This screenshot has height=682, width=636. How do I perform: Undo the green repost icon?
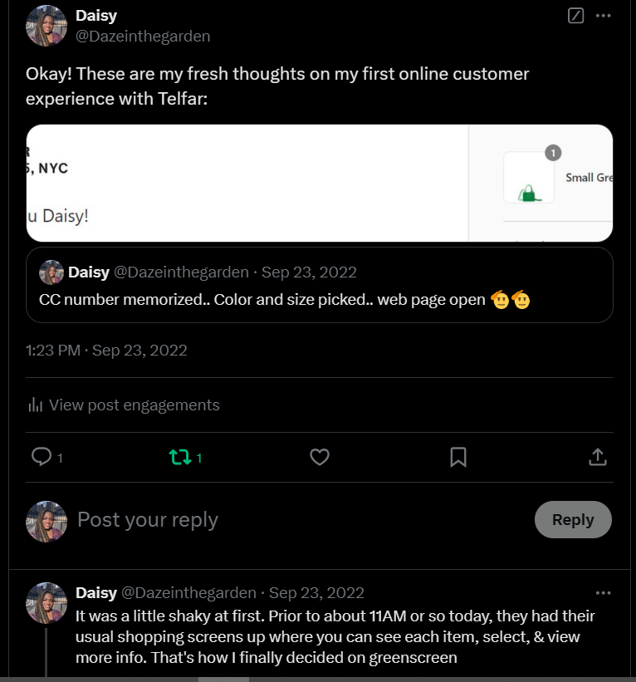[x=180, y=457]
